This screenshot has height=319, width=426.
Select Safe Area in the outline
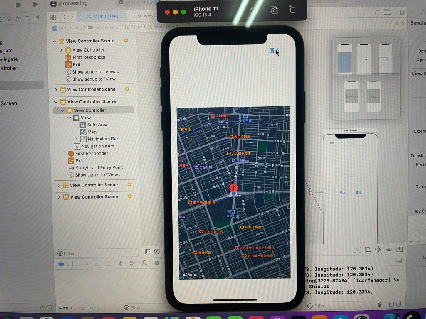pyautogui.click(x=94, y=125)
